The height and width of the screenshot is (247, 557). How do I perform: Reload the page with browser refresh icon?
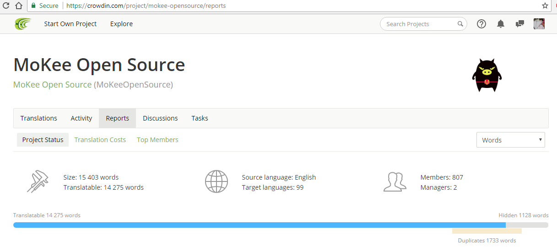[x=6, y=5]
